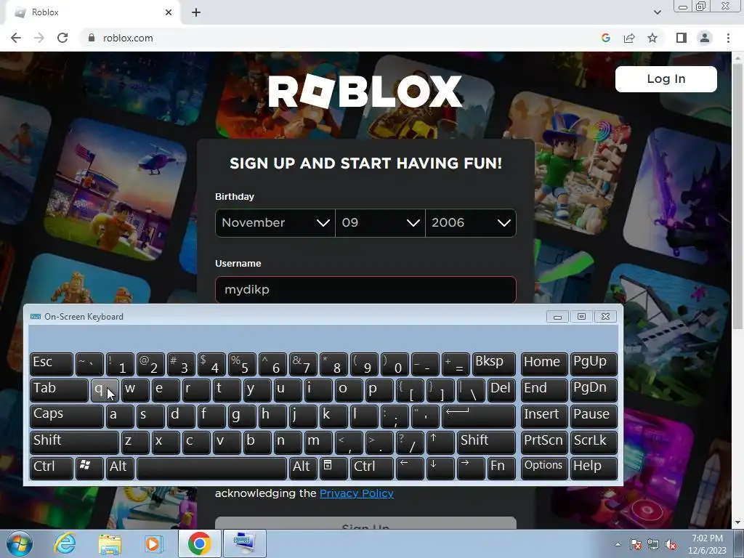This screenshot has height=558, width=744.
Task: Open a new tab with plus button
Action: tap(196, 12)
